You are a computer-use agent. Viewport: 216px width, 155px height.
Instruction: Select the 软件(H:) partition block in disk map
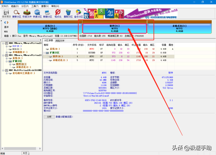pos(114,29)
